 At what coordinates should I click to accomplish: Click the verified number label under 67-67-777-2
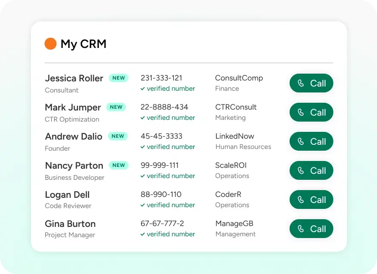(171, 234)
